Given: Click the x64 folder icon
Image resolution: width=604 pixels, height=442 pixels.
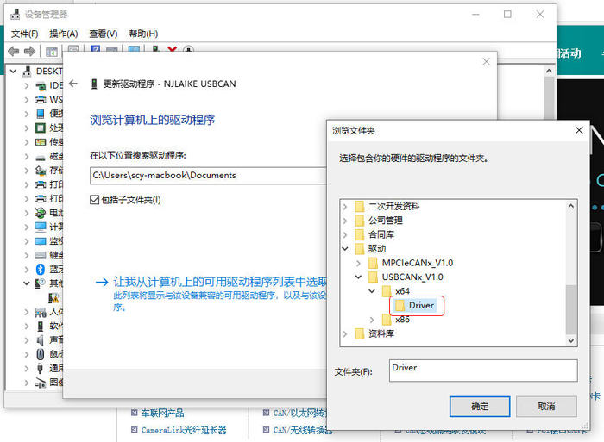Looking at the screenshot, I should 387,291.
